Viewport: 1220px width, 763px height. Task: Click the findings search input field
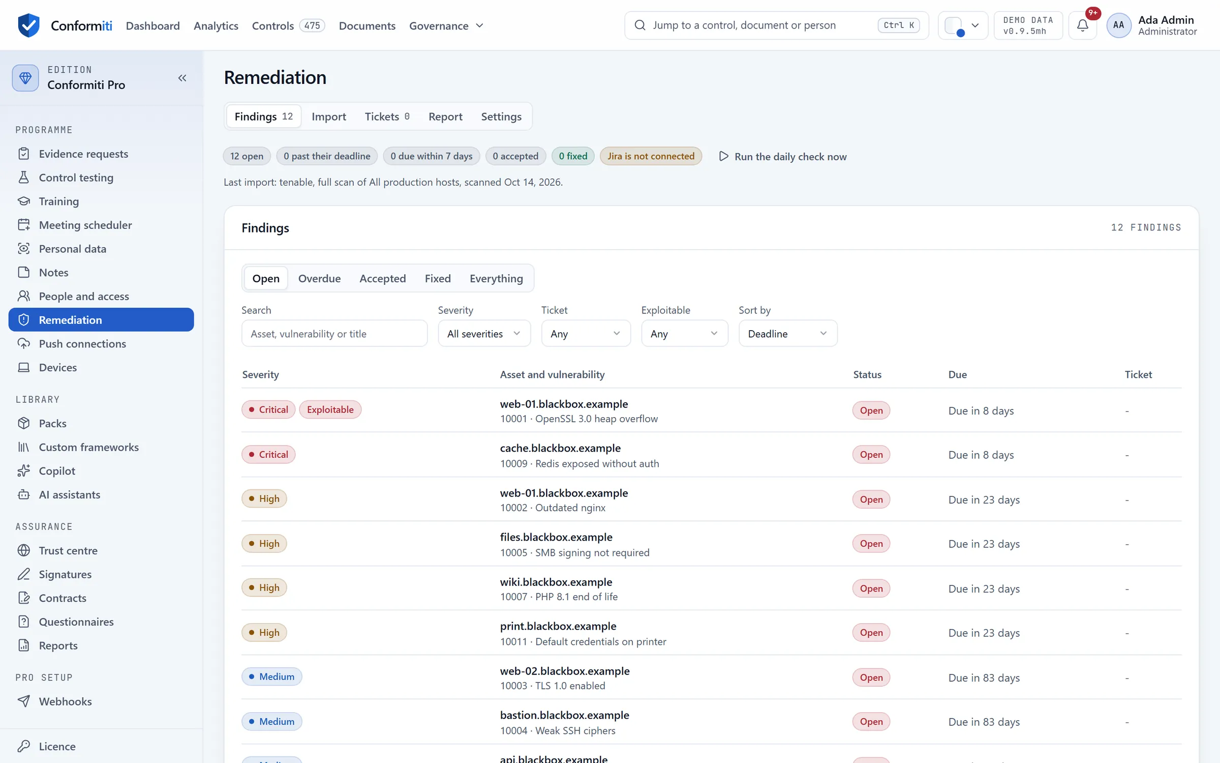coord(334,334)
